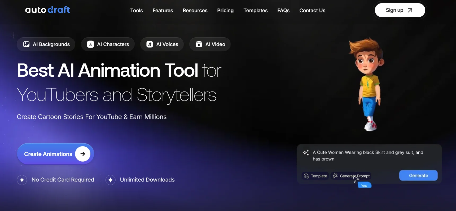Click the AI Video clapperboard icon
Image resolution: width=456 pixels, height=211 pixels.
tap(199, 44)
